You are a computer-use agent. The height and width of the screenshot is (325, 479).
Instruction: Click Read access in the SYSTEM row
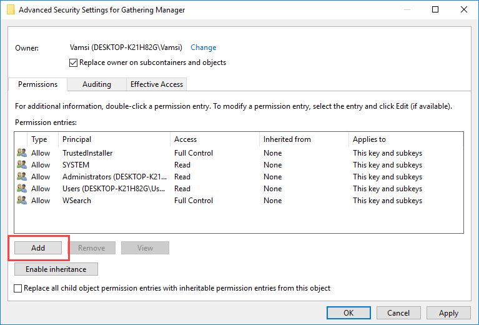(x=182, y=165)
